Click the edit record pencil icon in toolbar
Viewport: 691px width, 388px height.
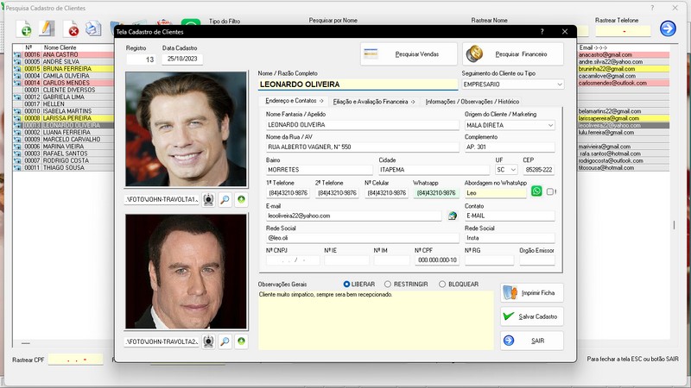point(48,30)
